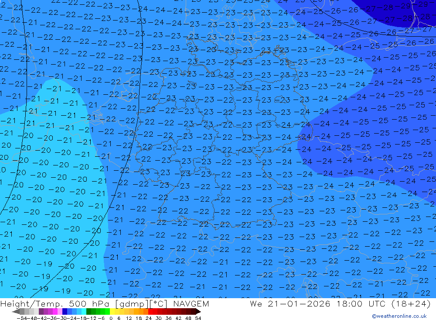
Task: Click the [gdmp] unit label in the title
Action: 132,304
